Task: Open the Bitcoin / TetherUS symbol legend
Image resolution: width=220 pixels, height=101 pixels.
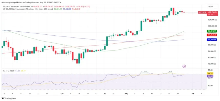Action: [17, 7]
